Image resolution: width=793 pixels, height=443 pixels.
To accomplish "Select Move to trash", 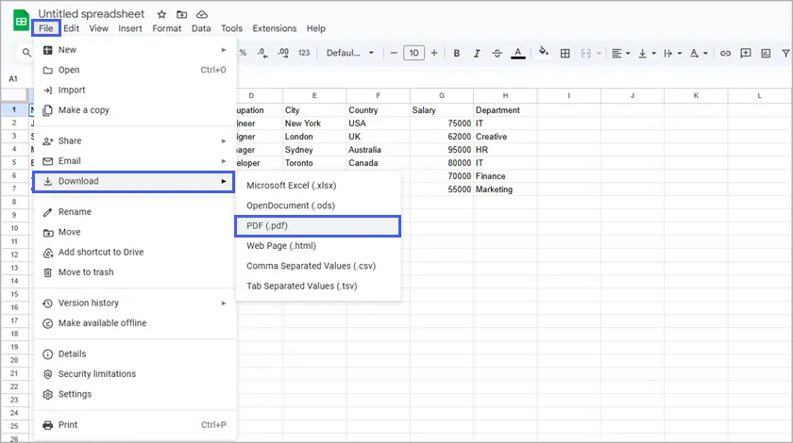I will (134, 272).
